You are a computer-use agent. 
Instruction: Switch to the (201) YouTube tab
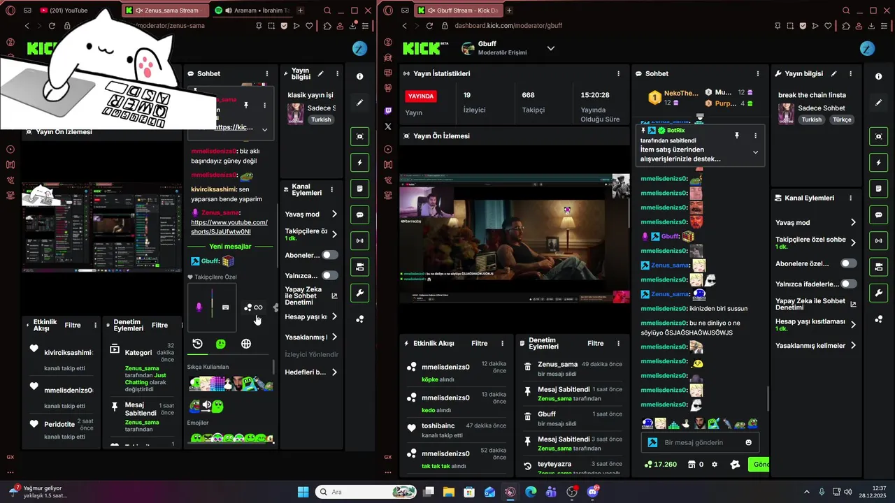pyautogui.click(x=67, y=10)
